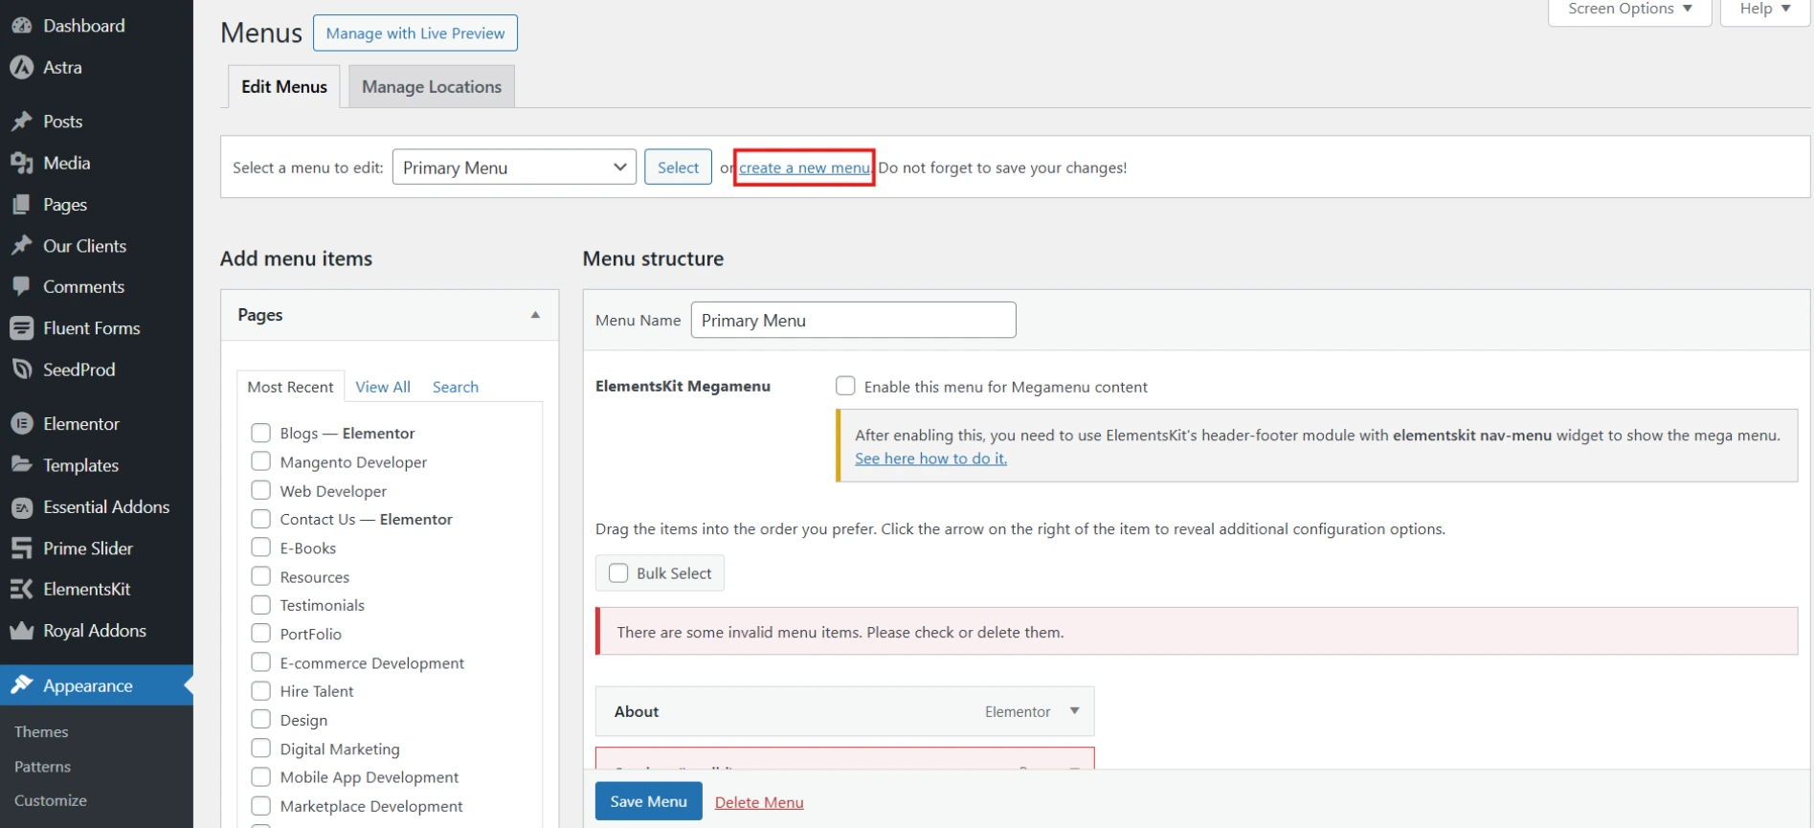Click the Templates folder icon
The height and width of the screenshot is (828, 1814).
click(x=21, y=465)
